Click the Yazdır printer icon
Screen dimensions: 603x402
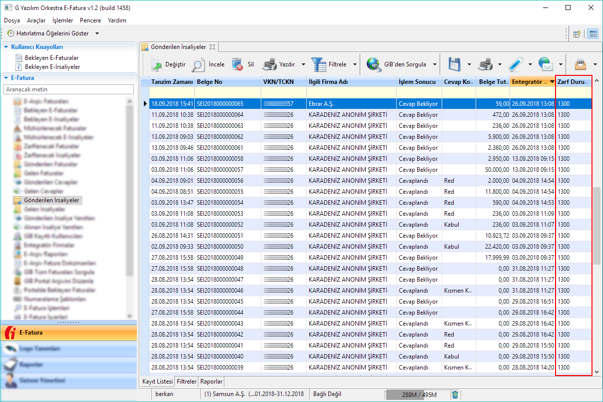coord(269,64)
